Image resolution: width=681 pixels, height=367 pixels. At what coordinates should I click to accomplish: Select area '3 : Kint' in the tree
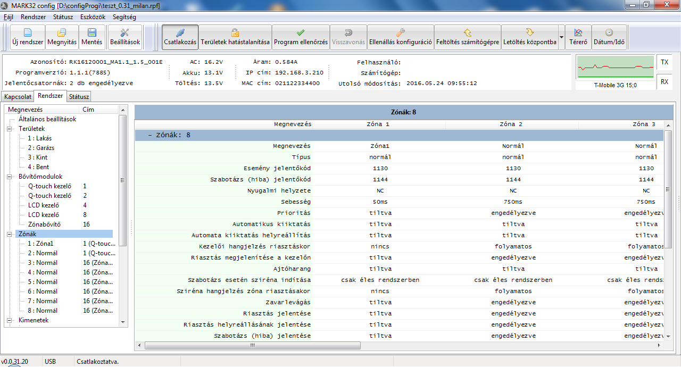[x=38, y=157]
